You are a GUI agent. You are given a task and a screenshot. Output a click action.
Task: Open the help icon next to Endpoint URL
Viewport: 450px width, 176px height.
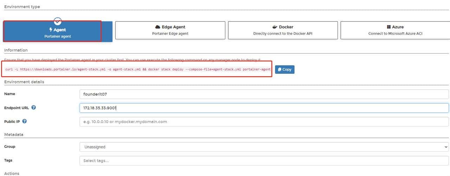34,108
